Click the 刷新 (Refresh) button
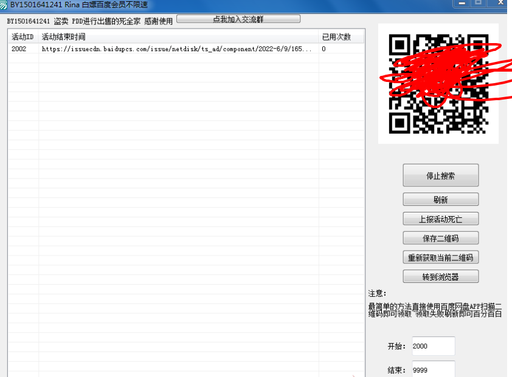Screen dimensions: 512x377 [440, 199]
